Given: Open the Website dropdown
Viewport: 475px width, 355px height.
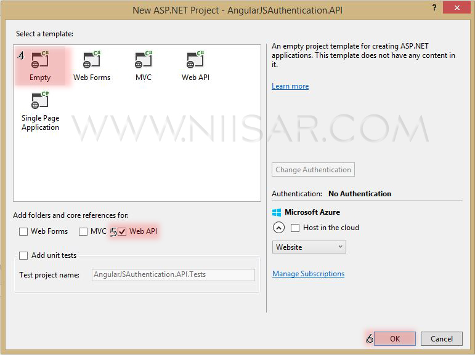Looking at the screenshot, I should tap(309, 247).
